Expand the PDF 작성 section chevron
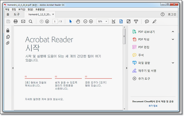The width and height of the screenshot is (184, 116). click(x=173, y=39)
